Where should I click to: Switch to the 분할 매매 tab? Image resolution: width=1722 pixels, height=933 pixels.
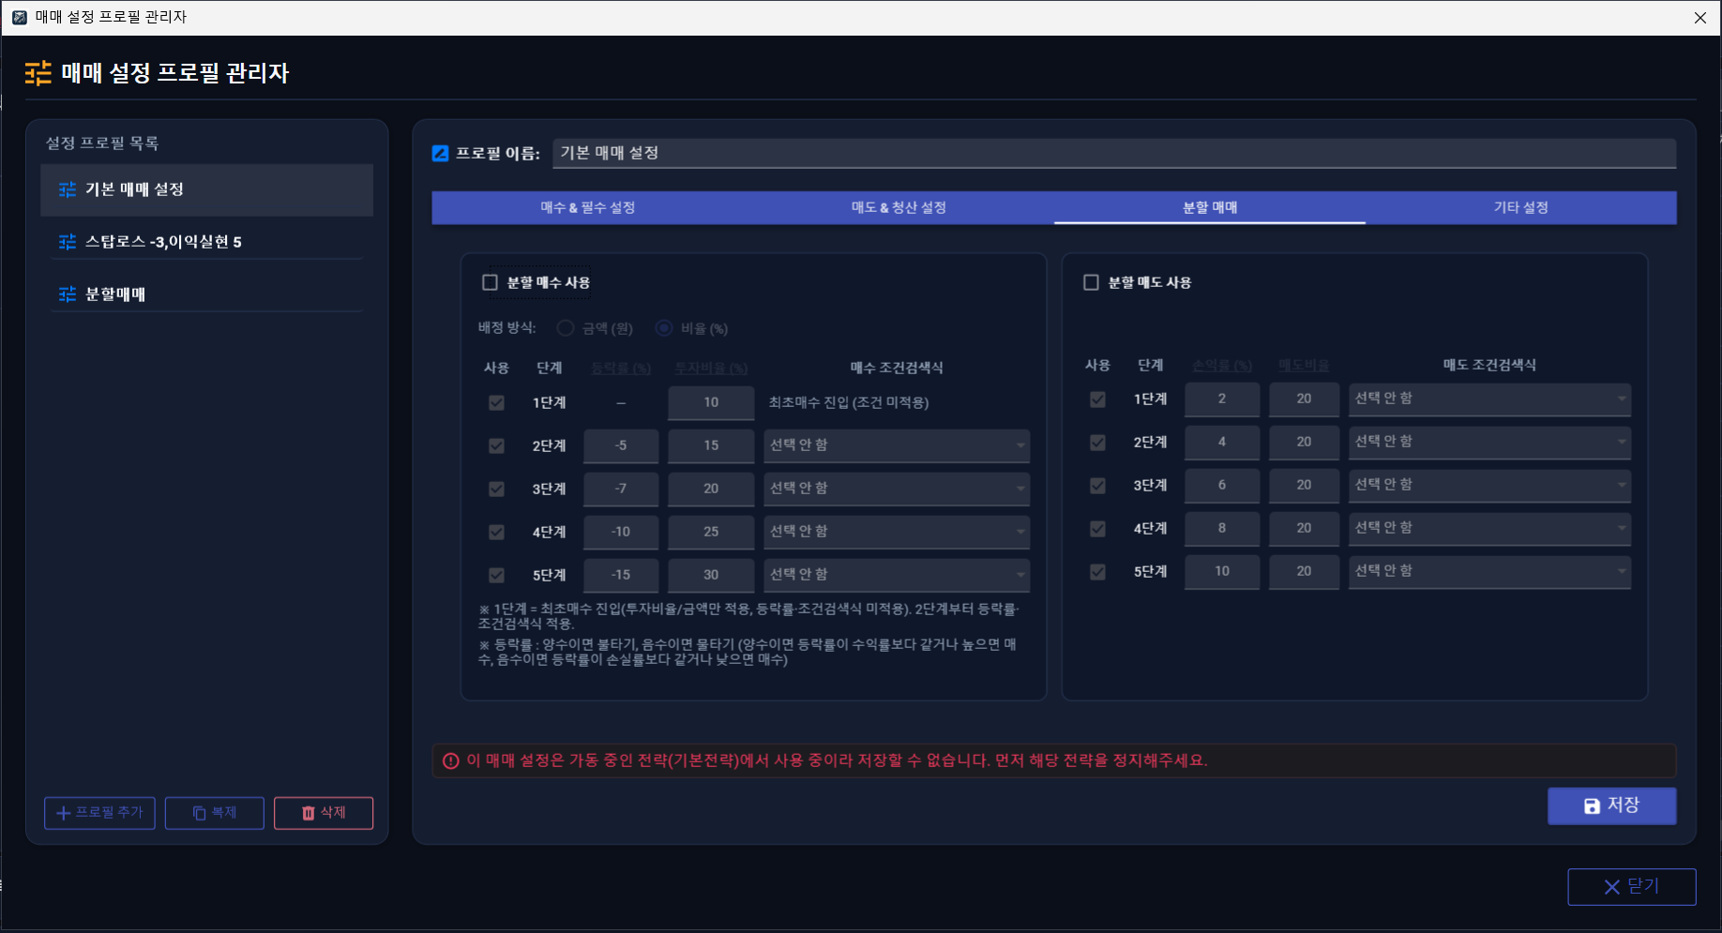click(x=1210, y=207)
